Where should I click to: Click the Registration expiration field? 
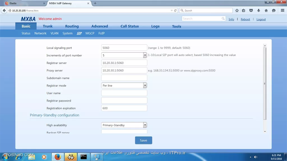124,108
